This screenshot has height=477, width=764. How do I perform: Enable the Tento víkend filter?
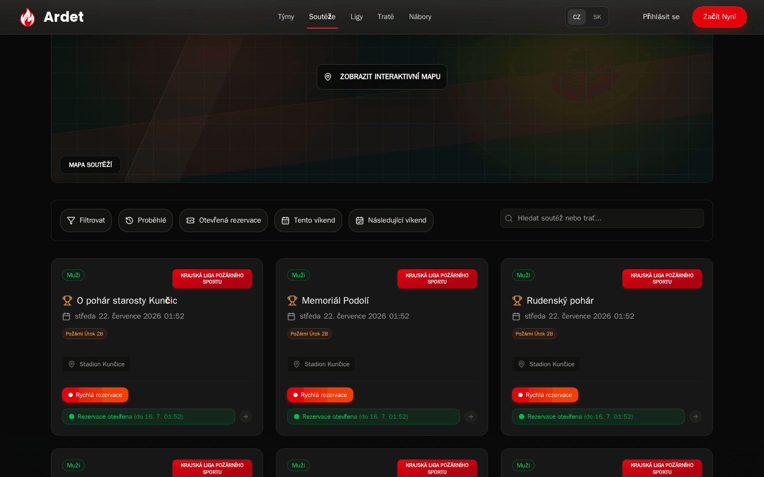(x=308, y=220)
